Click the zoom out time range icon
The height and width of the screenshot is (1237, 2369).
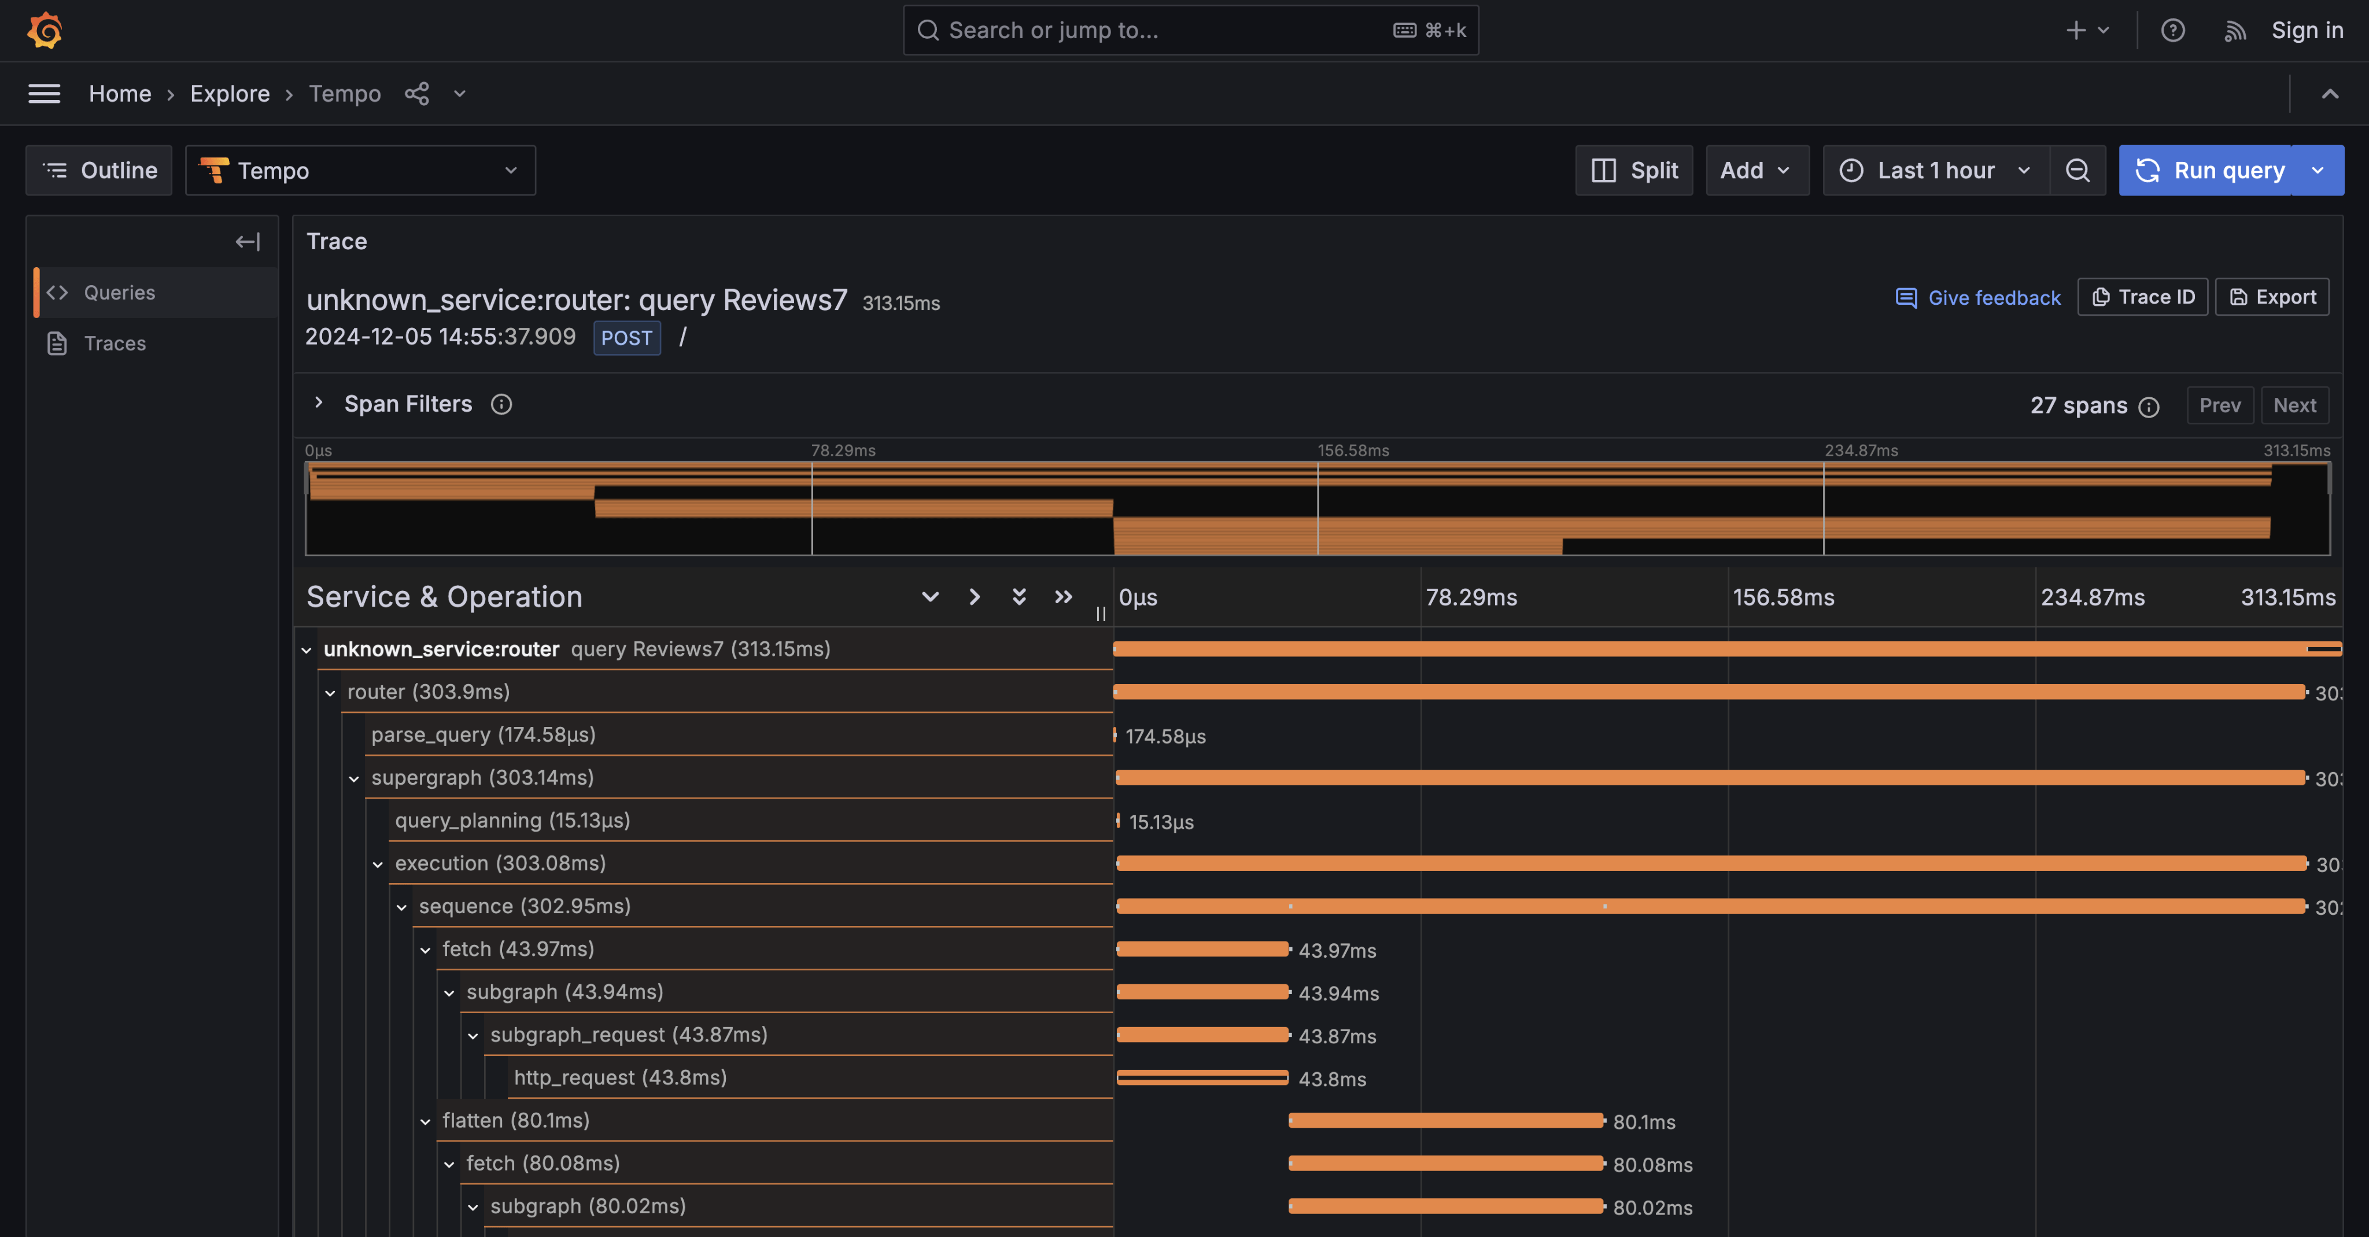[x=2078, y=170]
